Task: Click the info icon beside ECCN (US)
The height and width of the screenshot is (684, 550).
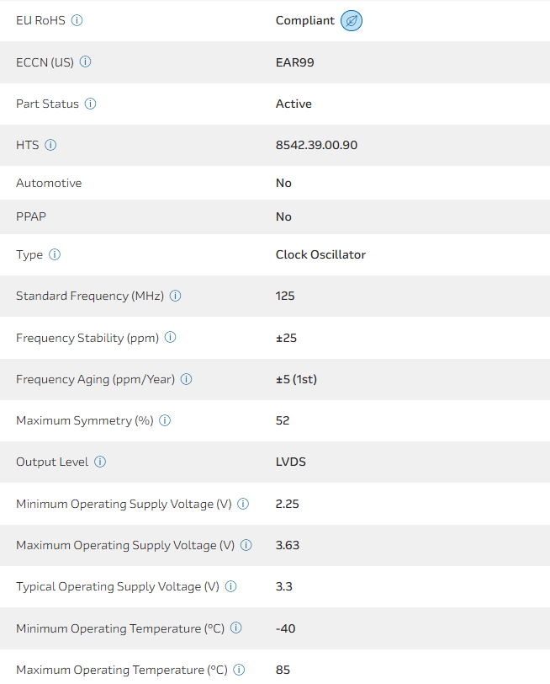Action: click(x=85, y=61)
